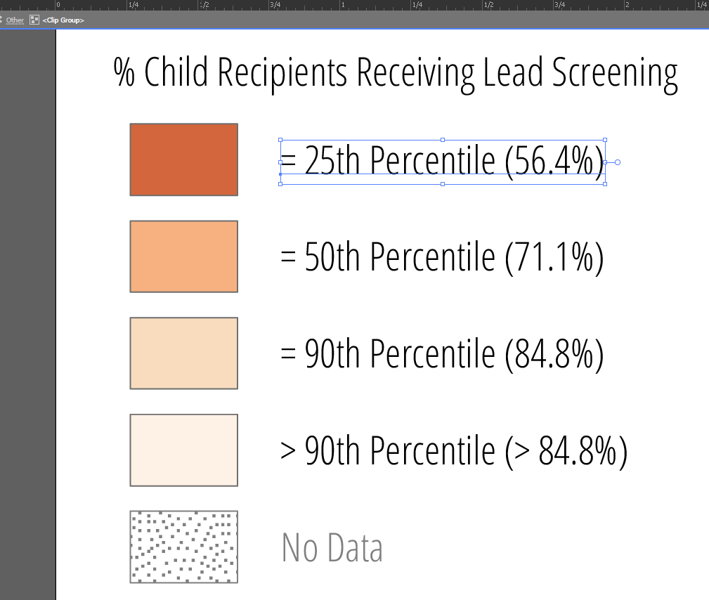Click the Clip Group icon in isolation bar

[x=34, y=20]
